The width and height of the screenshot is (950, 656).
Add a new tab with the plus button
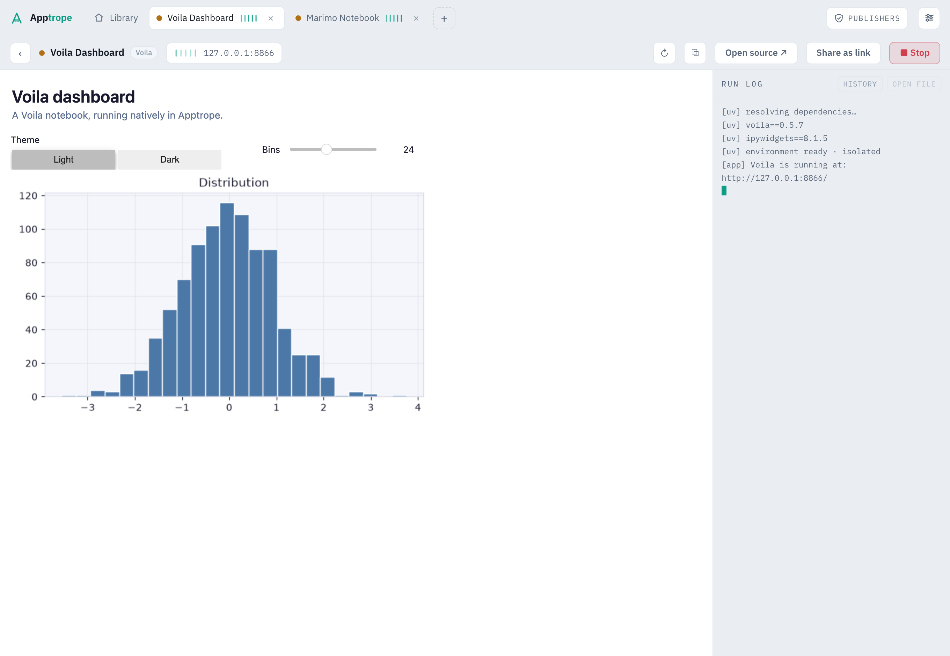coord(444,18)
